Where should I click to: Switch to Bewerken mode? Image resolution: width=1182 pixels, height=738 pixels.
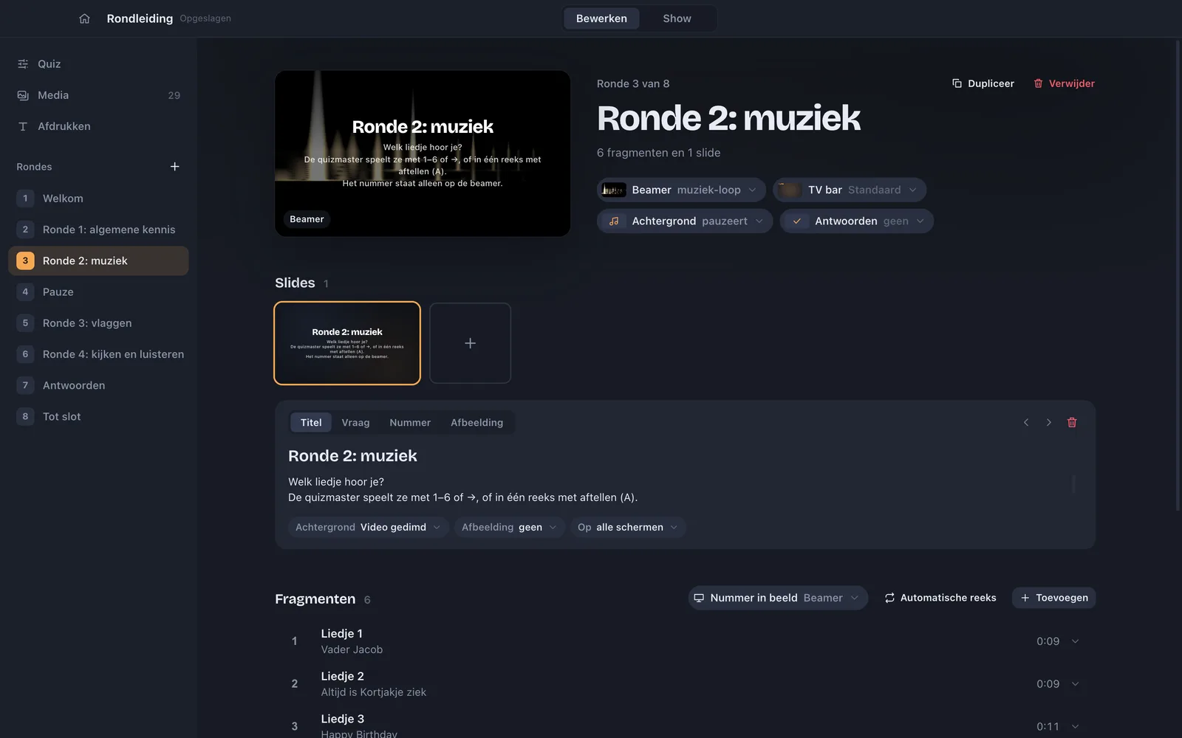(601, 18)
